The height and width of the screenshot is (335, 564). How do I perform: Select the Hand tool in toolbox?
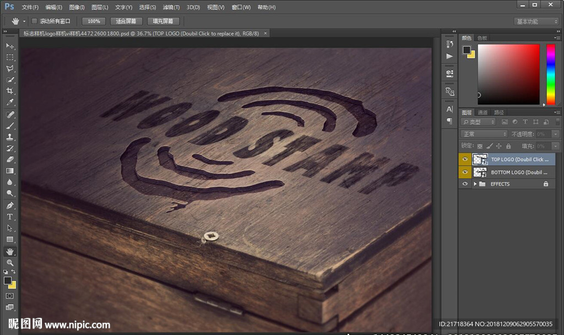(10, 251)
